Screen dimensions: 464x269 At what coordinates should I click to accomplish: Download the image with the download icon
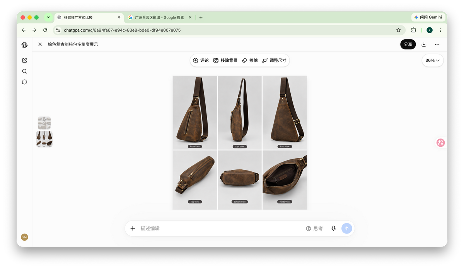[x=424, y=44]
